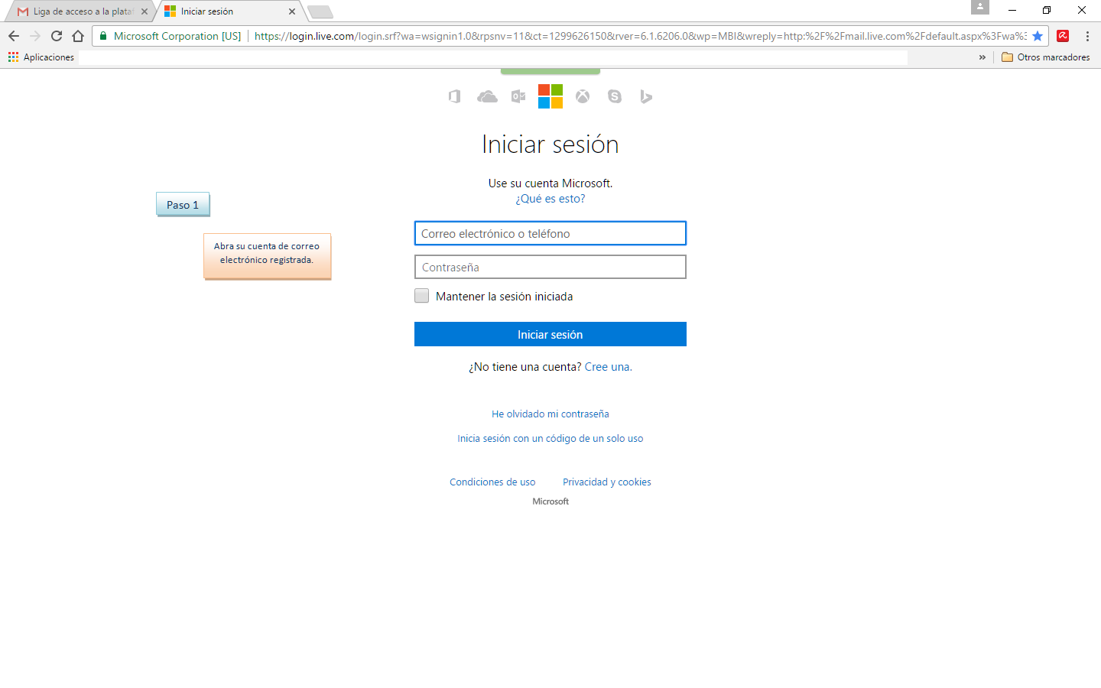The width and height of the screenshot is (1101, 688).
Task: Toggle Mantener la sesión iniciada checkbox
Action: (422, 296)
